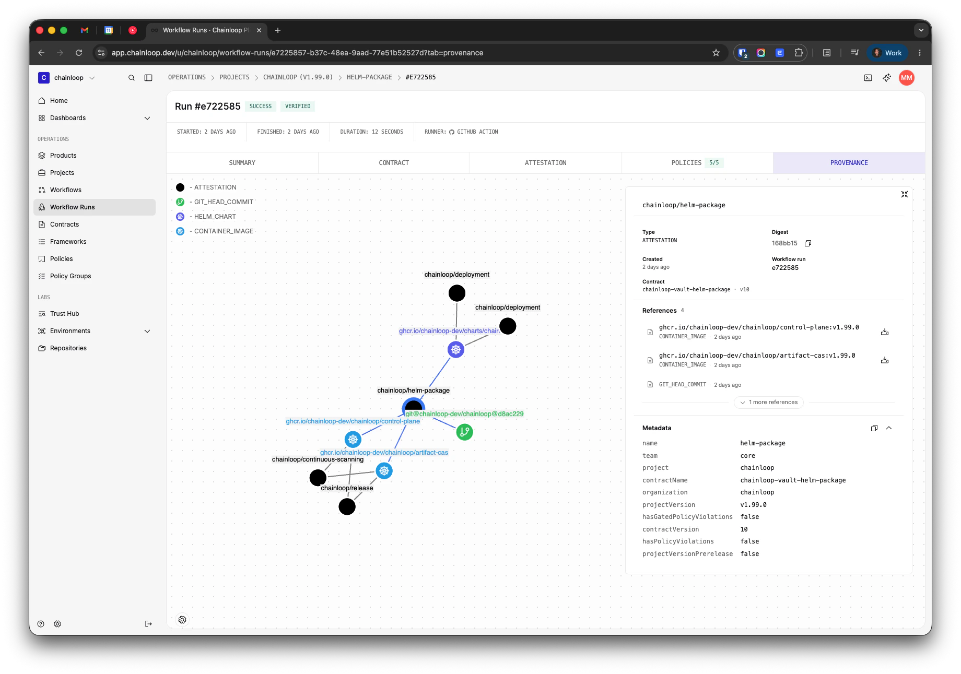This screenshot has height=674, width=961.
Task: Open Chainloop (v1.99.0) breadcrumb
Action: tap(298, 77)
